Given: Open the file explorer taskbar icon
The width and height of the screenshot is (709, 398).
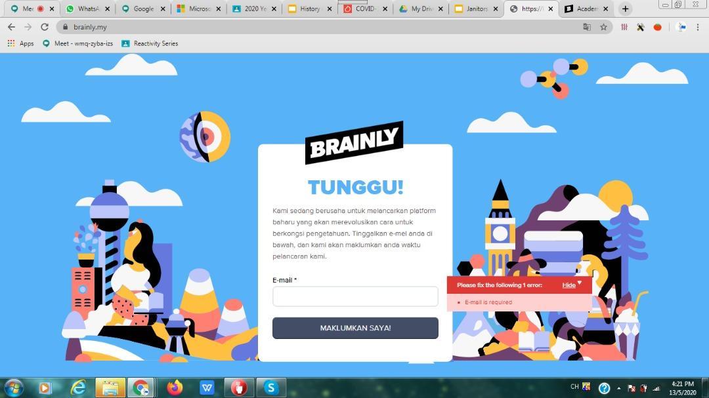Looking at the screenshot, I should click(110, 388).
